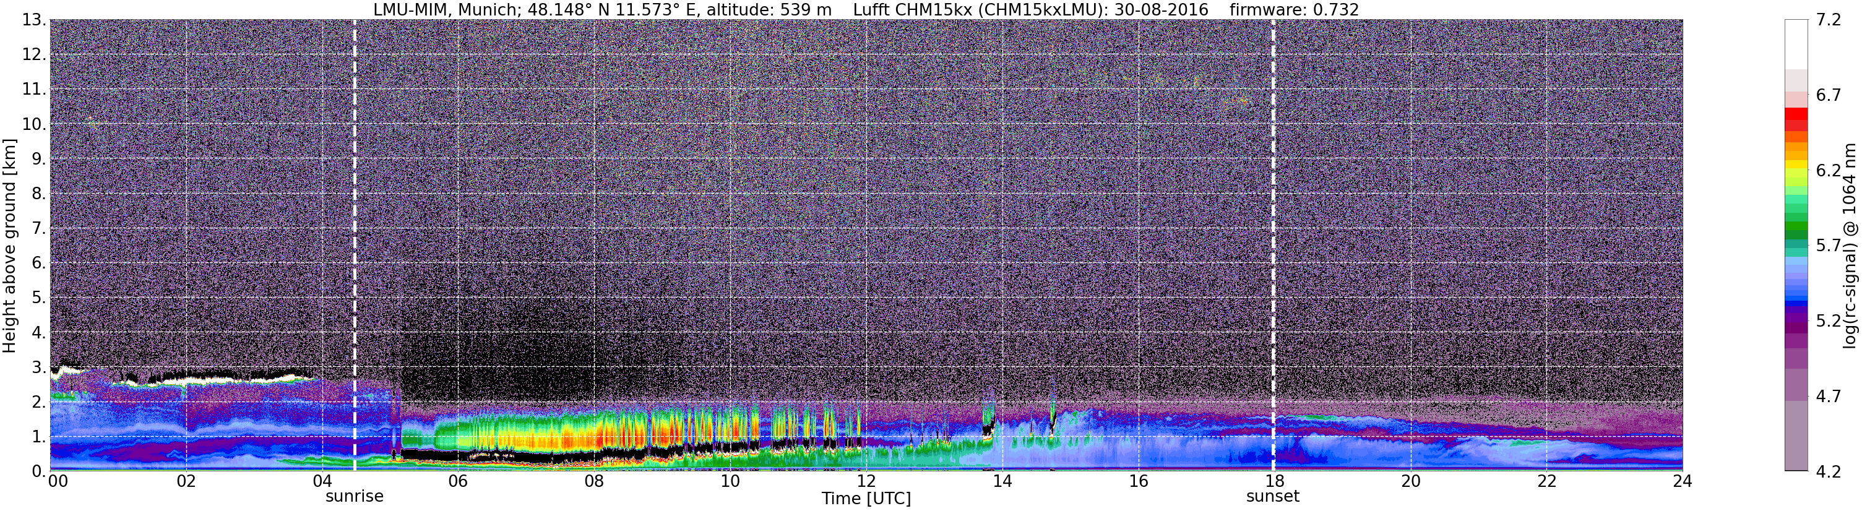
Task: Click the time axis tick label 16
Action: [x=1139, y=481]
